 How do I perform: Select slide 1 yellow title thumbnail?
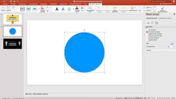click(x=13, y=19)
